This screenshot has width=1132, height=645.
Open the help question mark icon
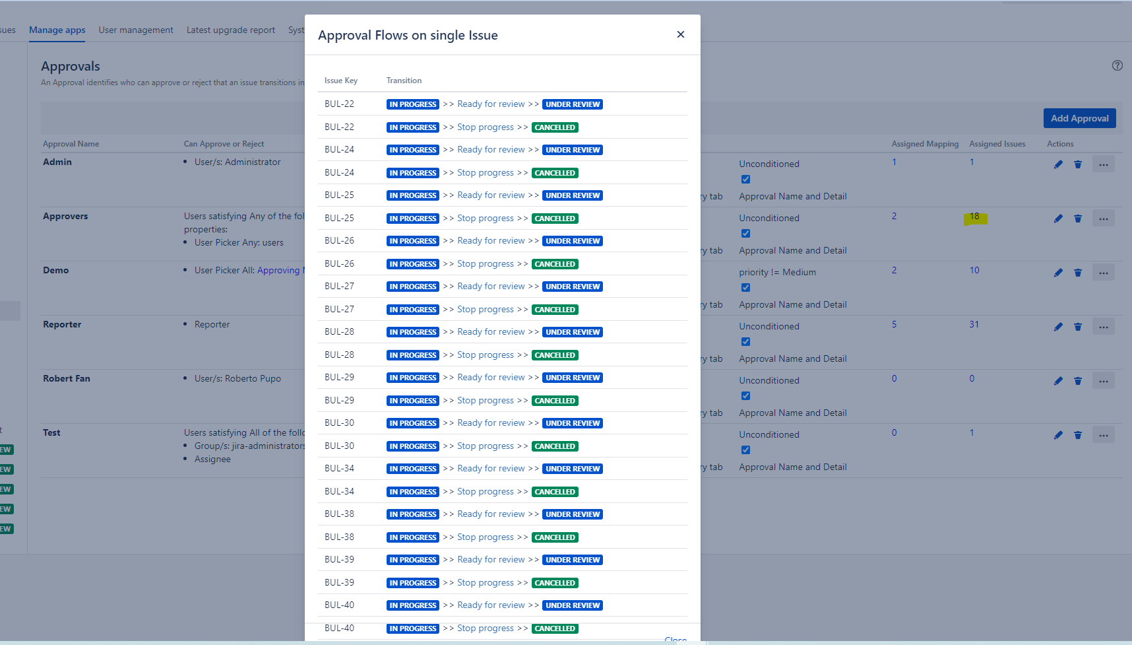click(1117, 65)
